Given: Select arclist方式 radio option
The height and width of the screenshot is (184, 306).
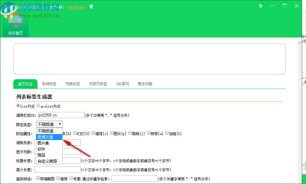Looking at the screenshot, I should pos(38,106).
